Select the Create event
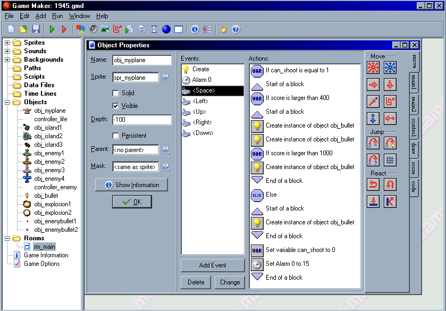 213,69
